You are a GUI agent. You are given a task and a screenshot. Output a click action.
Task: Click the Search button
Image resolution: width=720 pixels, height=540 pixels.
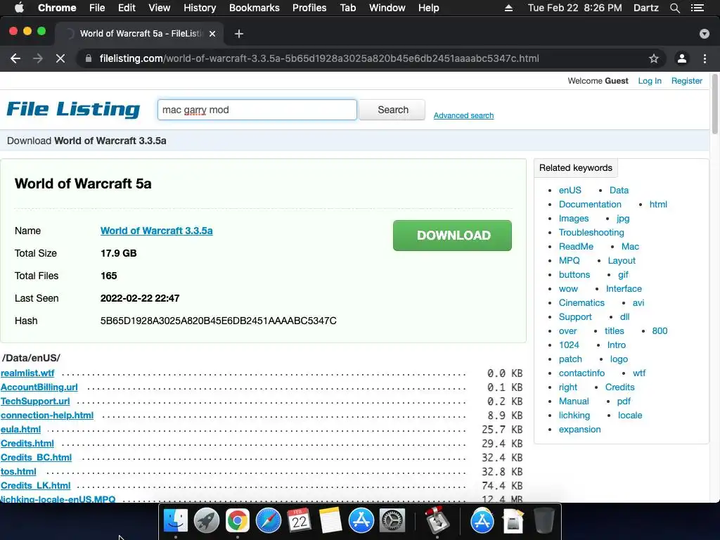(x=392, y=110)
